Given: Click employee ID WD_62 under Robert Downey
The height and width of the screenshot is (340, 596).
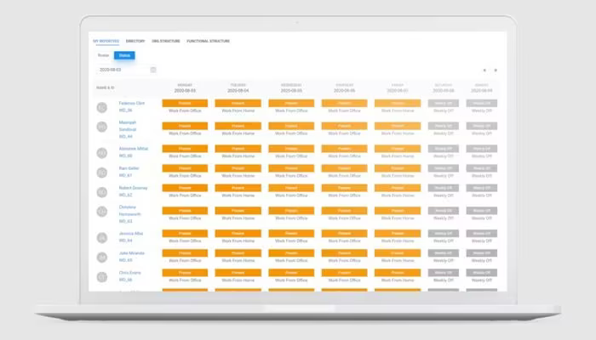Looking at the screenshot, I should pyautogui.click(x=125, y=195).
